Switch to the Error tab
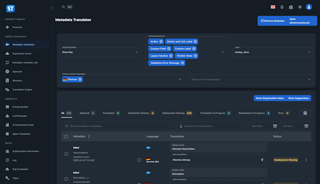 click(x=284, y=113)
